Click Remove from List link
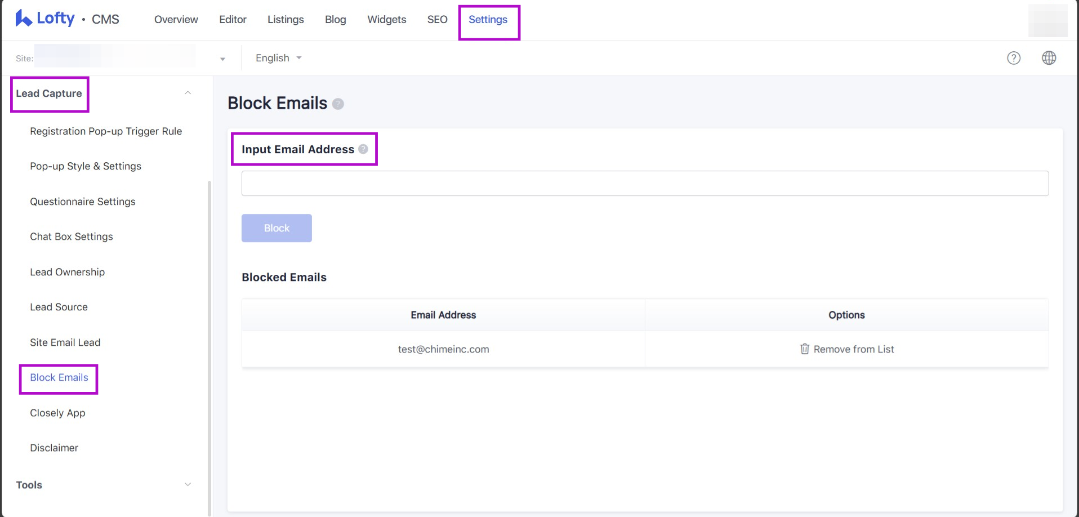 tap(853, 349)
